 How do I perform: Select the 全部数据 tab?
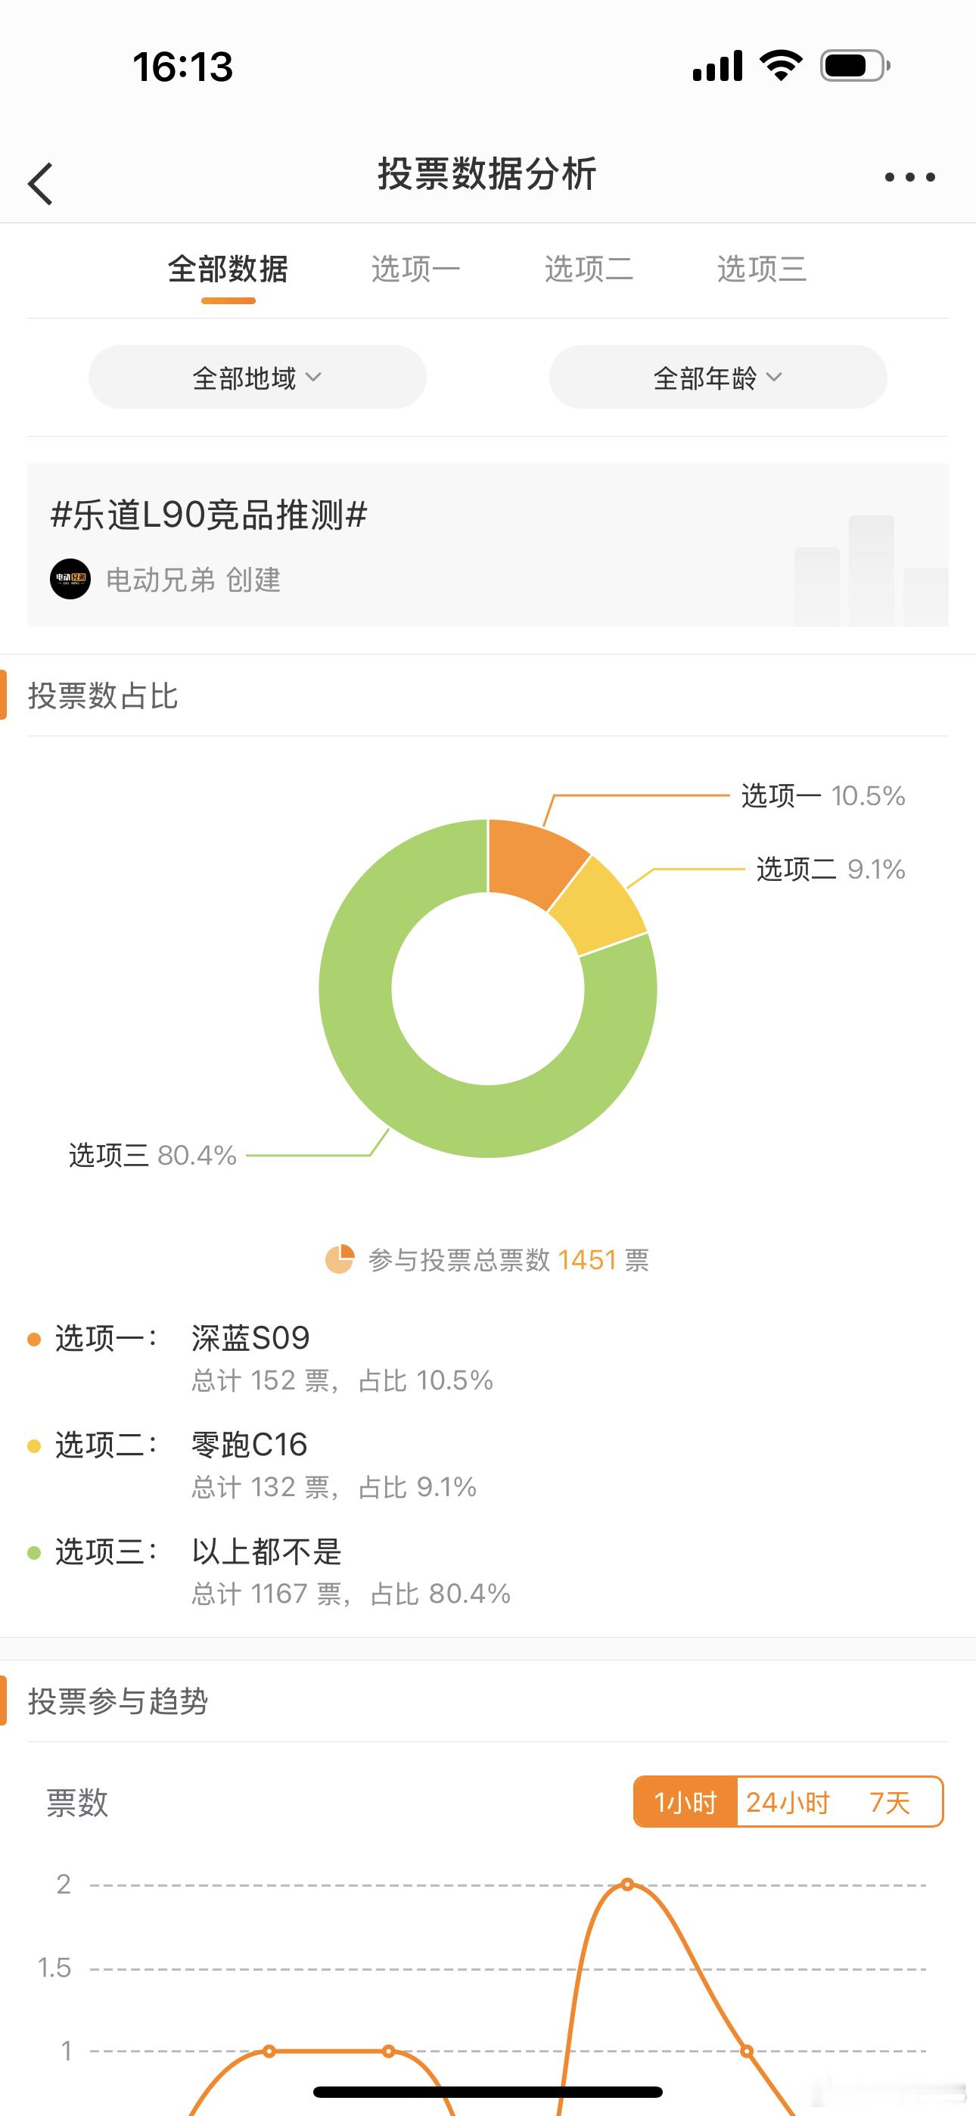click(x=228, y=269)
